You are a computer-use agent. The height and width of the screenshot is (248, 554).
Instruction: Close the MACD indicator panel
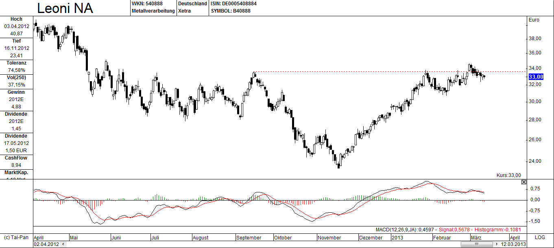click(x=523, y=182)
